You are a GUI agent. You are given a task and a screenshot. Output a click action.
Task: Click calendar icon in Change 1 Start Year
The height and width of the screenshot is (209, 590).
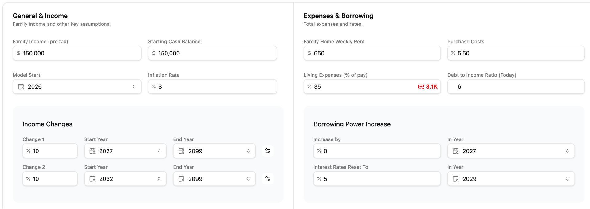point(92,151)
